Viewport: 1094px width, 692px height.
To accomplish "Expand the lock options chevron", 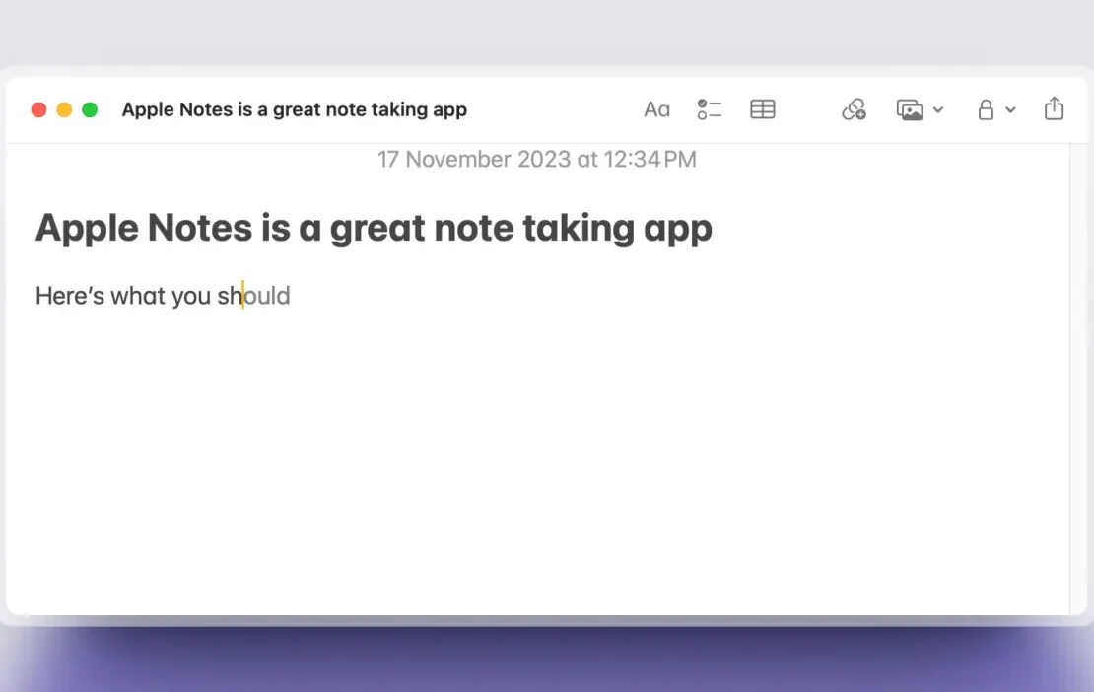I will [1010, 110].
